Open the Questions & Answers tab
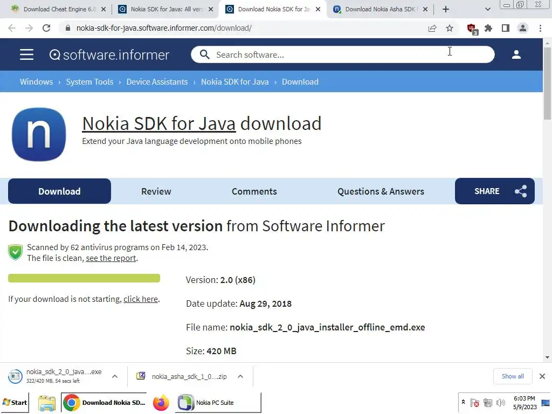552x414 pixels. click(x=381, y=191)
